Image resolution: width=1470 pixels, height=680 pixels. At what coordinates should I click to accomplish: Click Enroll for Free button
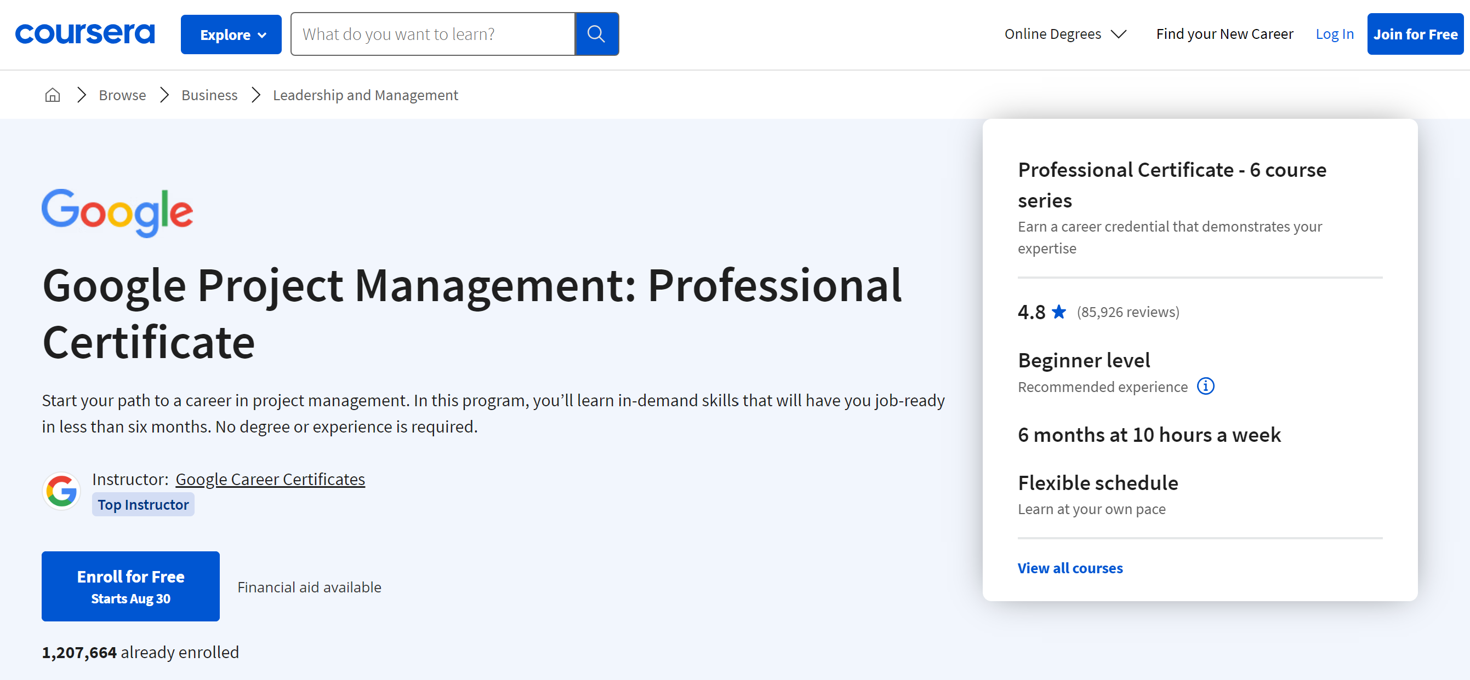coord(130,586)
